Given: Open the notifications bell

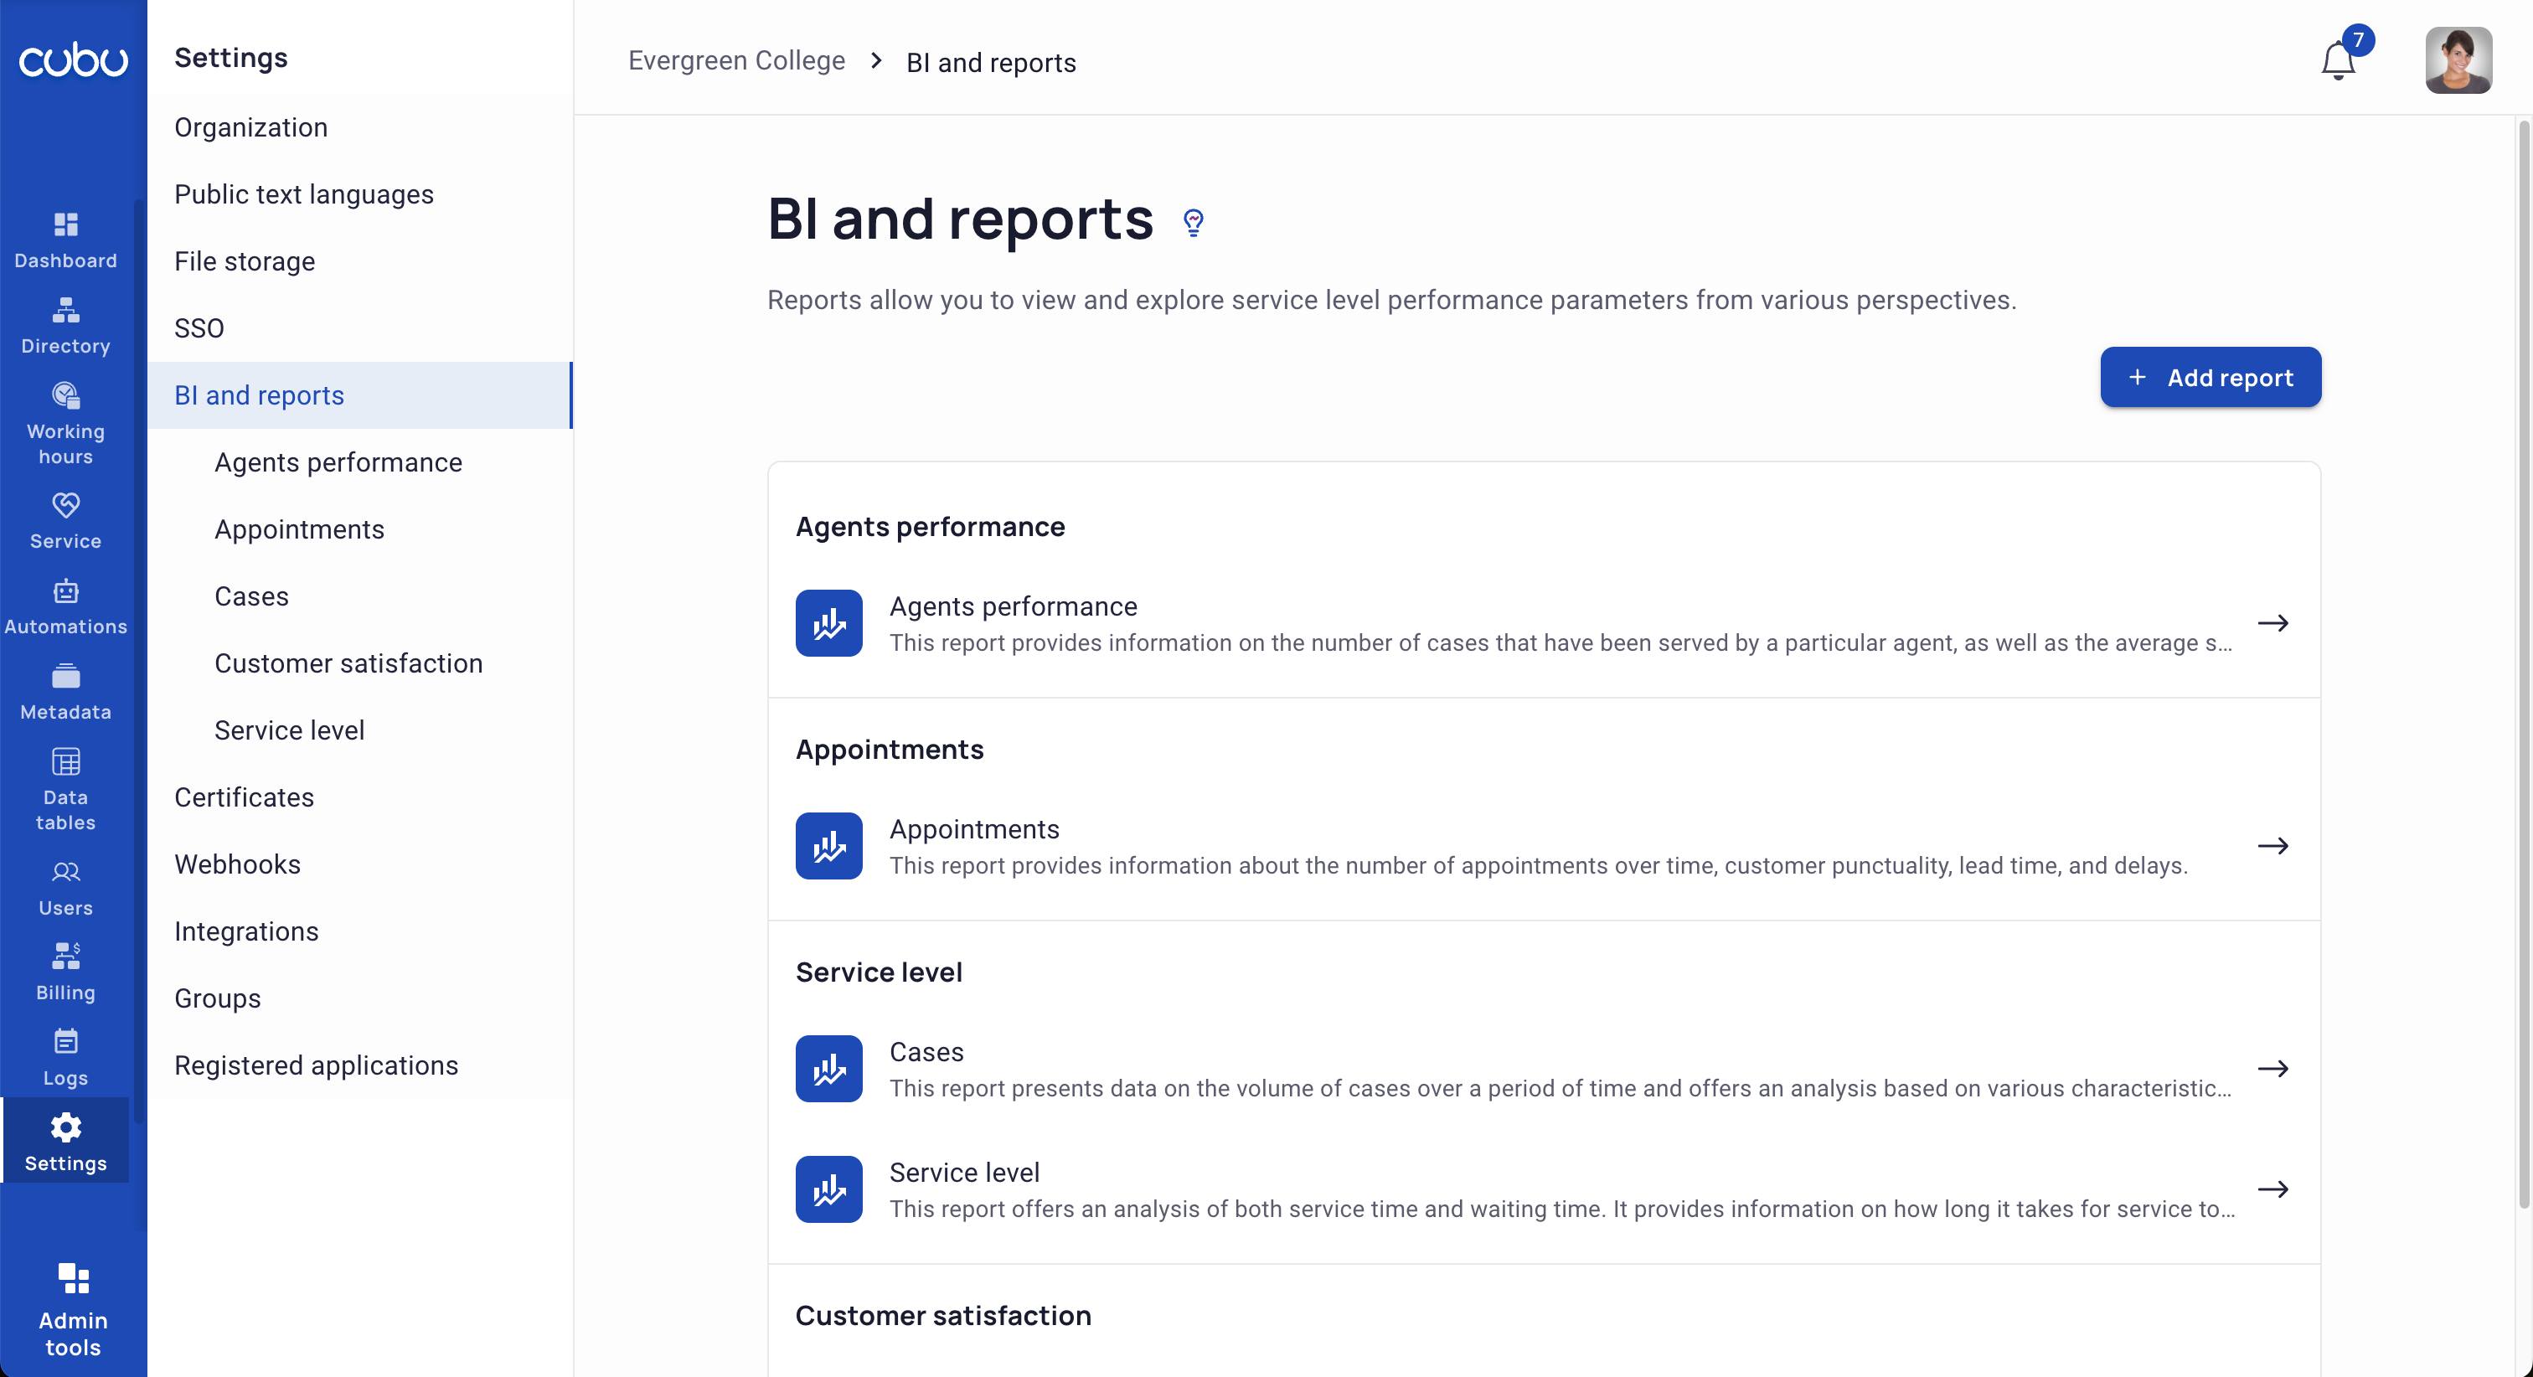Looking at the screenshot, I should click(2339, 61).
